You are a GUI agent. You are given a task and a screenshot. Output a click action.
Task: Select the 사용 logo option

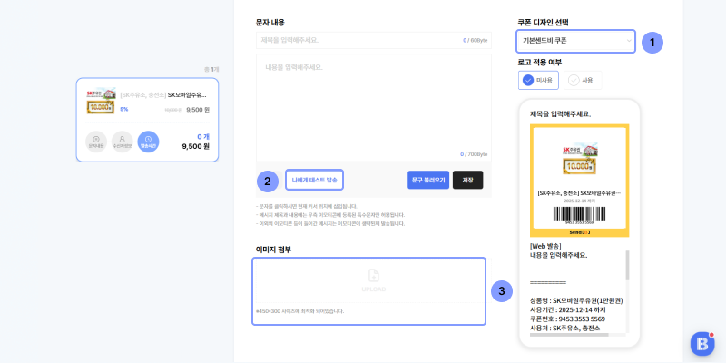click(x=584, y=80)
